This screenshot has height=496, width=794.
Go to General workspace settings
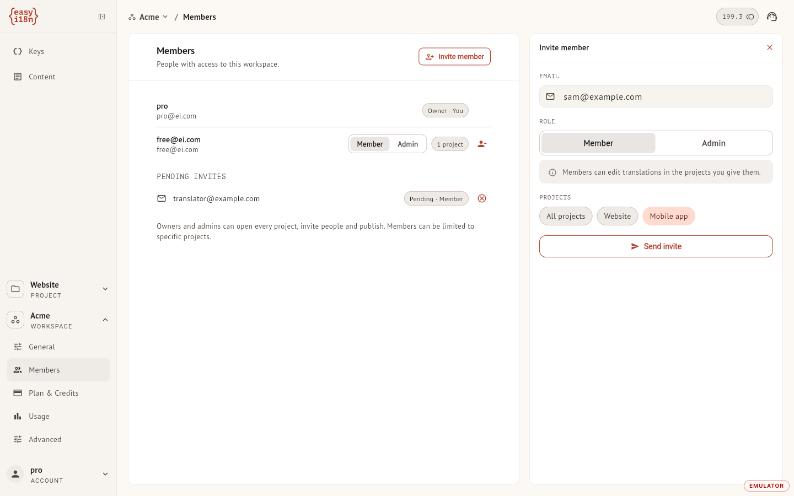pos(58,347)
